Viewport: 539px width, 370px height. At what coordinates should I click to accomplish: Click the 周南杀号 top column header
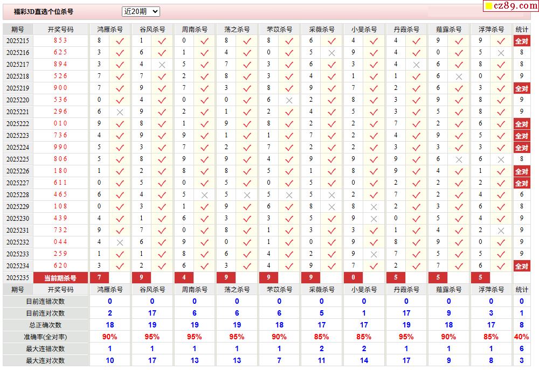click(195, 30)
